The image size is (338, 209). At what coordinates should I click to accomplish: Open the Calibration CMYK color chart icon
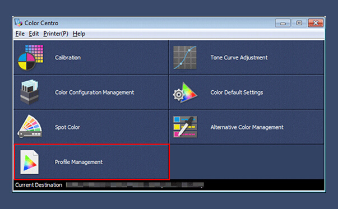pos(30,58)
